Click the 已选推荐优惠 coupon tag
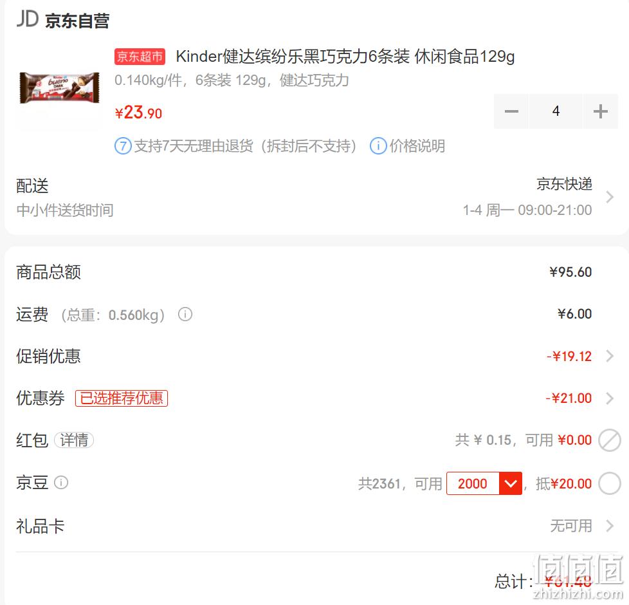This screenshot has width=629, height=605. (122, 398)
